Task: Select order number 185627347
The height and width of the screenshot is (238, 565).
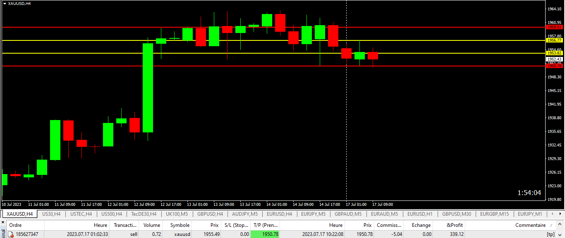Action: (x=27, y=234)
